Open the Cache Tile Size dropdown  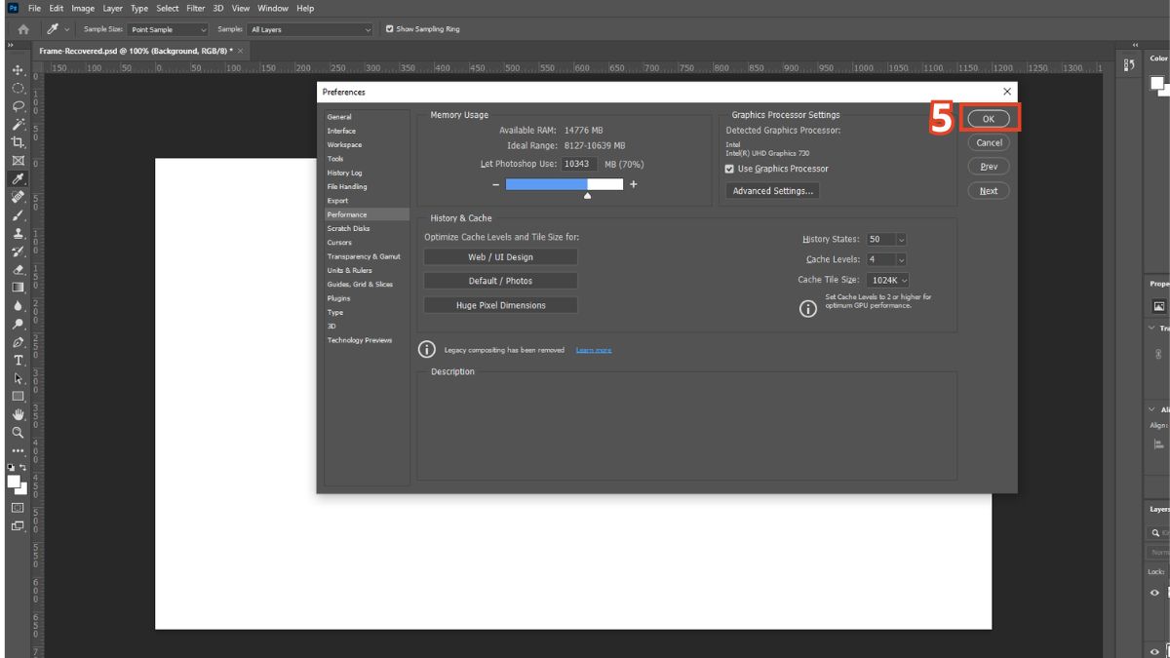[x=887, y=280]
